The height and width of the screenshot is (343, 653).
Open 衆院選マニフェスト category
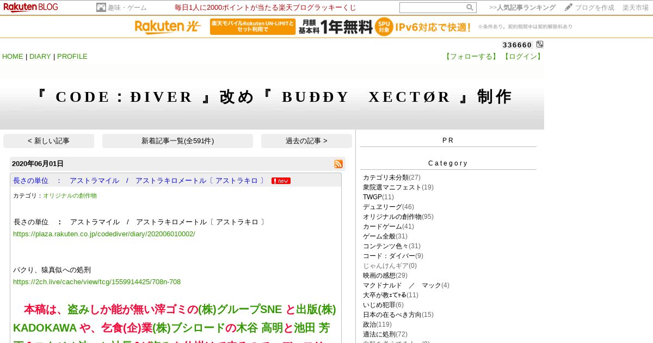click(392, 187)
